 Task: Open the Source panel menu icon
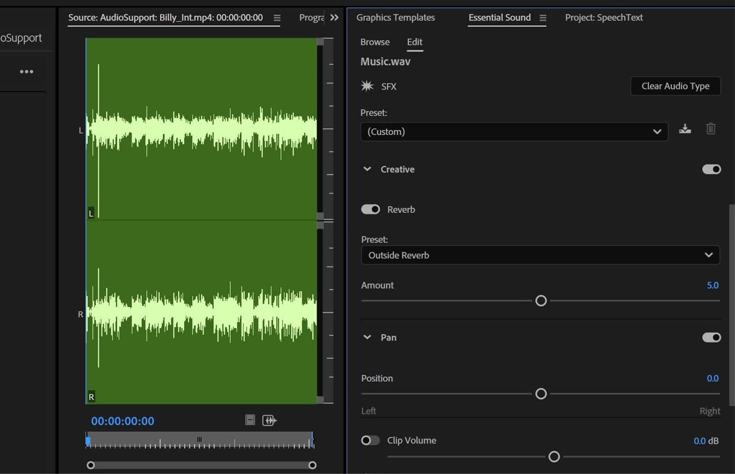277,17
